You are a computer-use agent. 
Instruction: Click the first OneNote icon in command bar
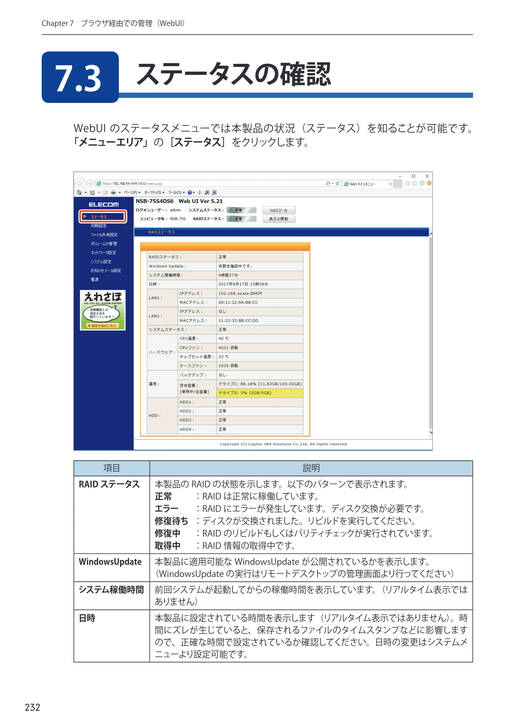pyautogui.click(x=207, y=192)
